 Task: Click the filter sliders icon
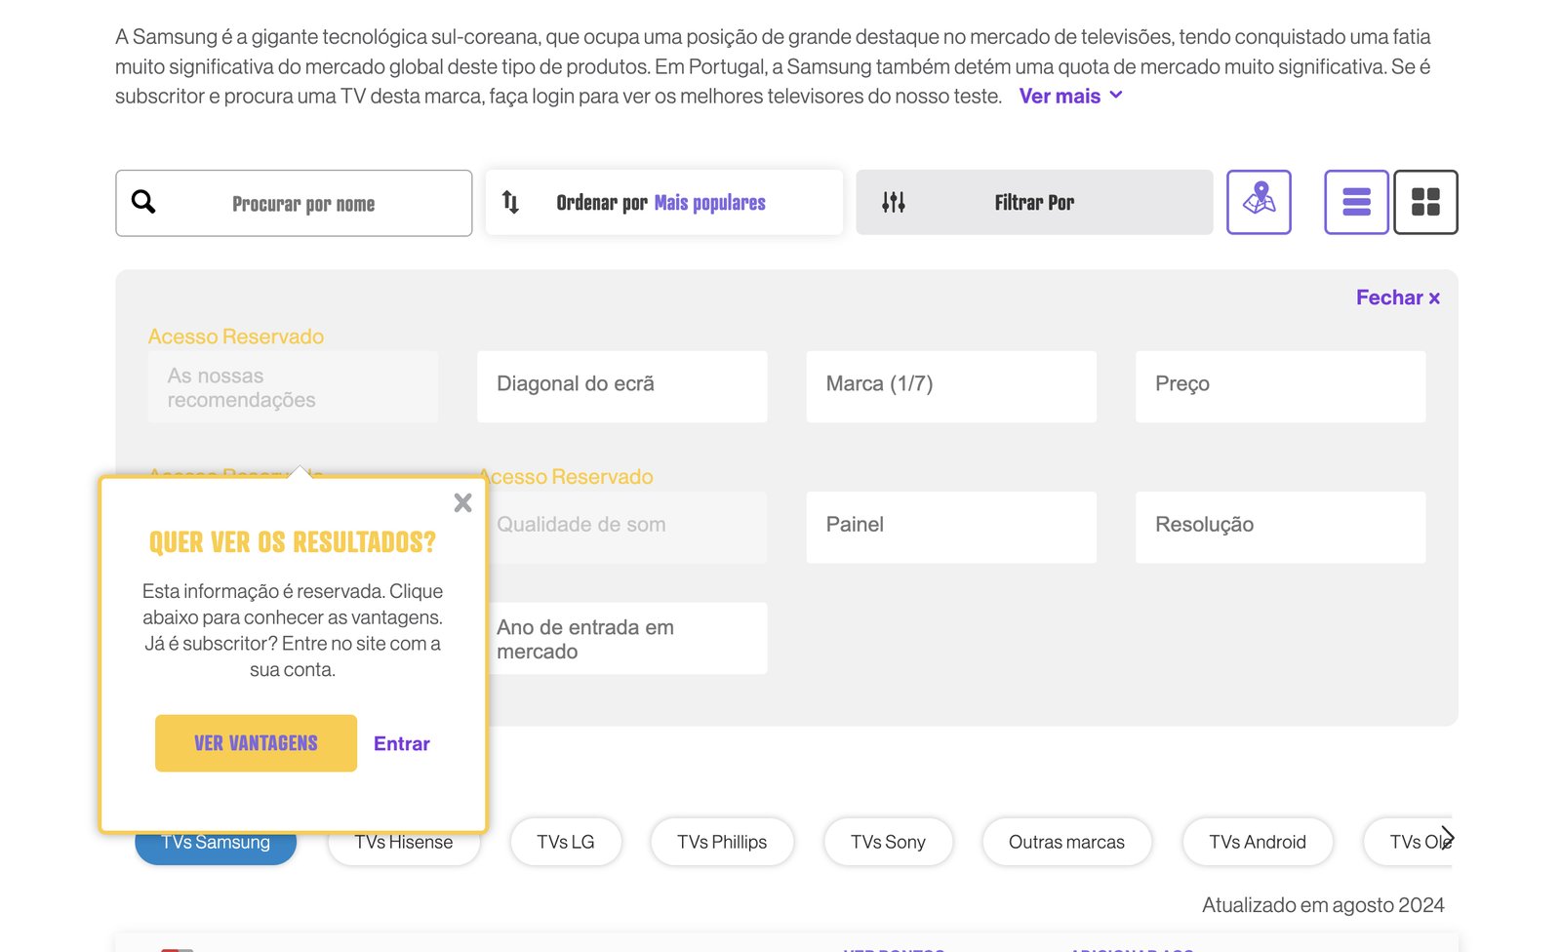[x=893, y=202]
